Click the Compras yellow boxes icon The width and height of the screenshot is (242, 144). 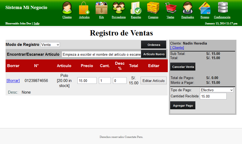153,8
